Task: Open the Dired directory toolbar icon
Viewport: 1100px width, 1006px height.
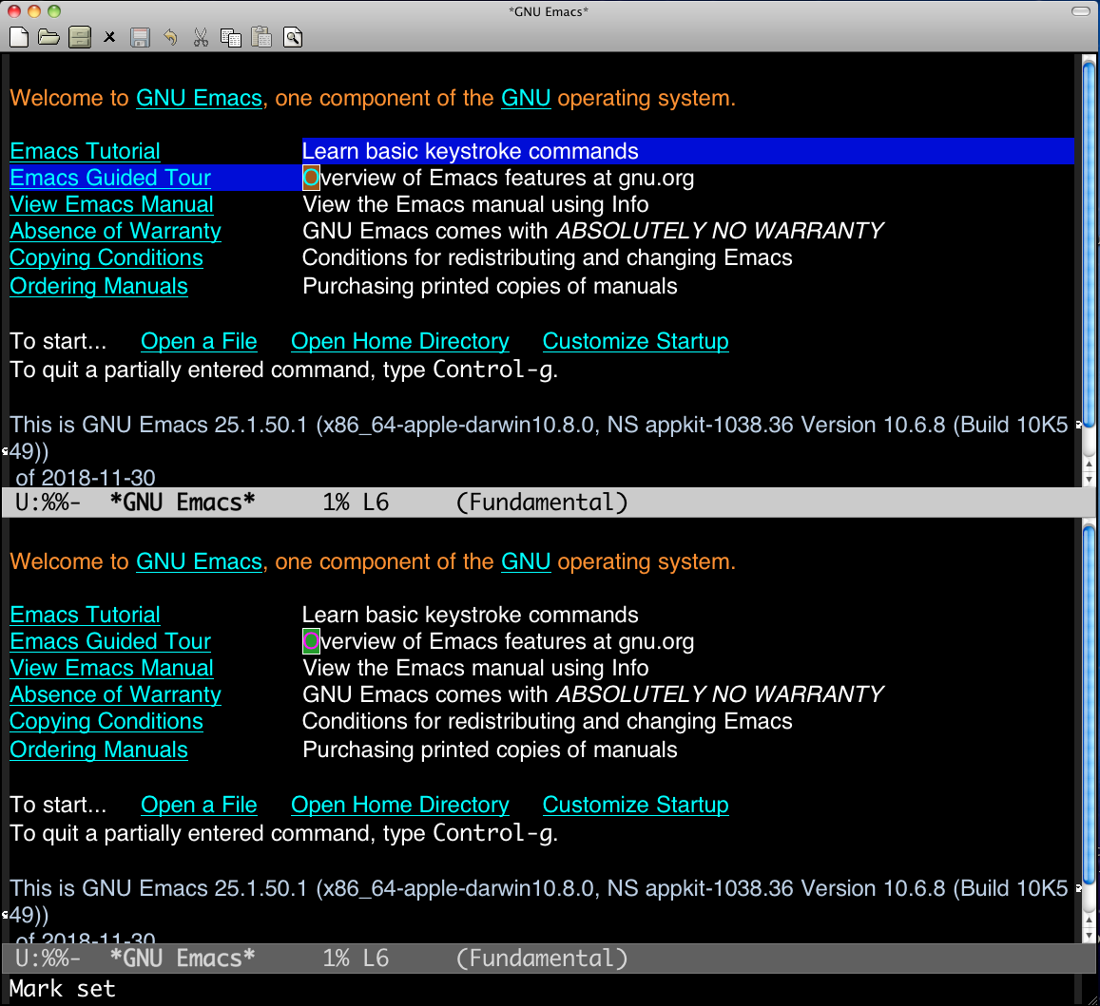Action: pos(80,37)
